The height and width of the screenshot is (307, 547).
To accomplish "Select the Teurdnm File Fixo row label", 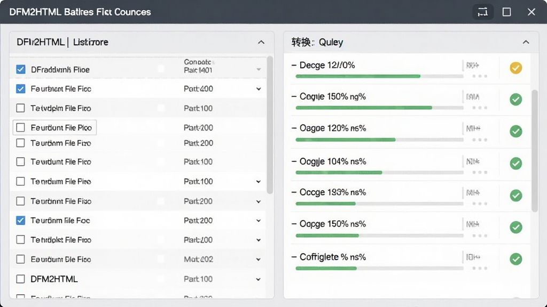I will [61, 143].
